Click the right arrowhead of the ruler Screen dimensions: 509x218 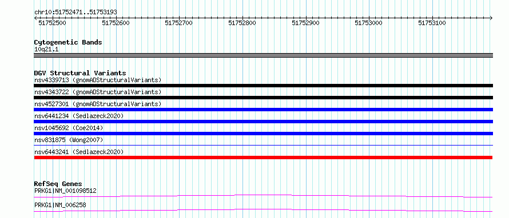pyautogui.click(x=491, y=18)
